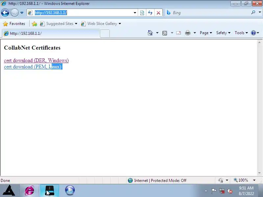Click the magnifier Search icon
263x197 pixels.
(253, 12)
